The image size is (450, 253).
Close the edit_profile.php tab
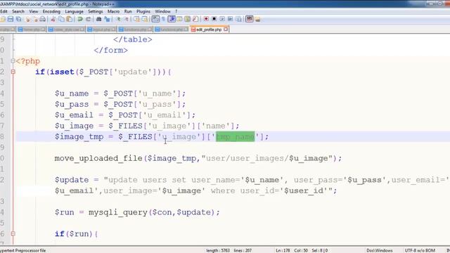click(226, 30)
